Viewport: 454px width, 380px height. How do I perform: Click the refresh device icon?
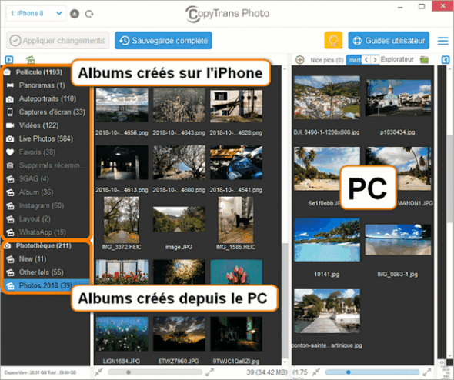[x=89, y=14]
